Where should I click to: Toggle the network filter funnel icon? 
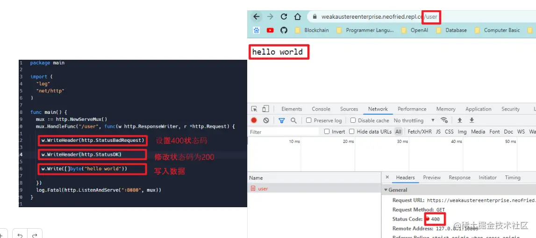(x=281, y=120)
